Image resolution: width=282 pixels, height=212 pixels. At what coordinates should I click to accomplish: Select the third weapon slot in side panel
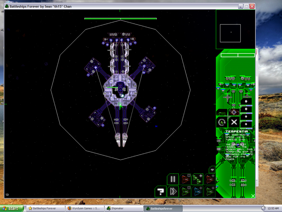tap(246, 117)
